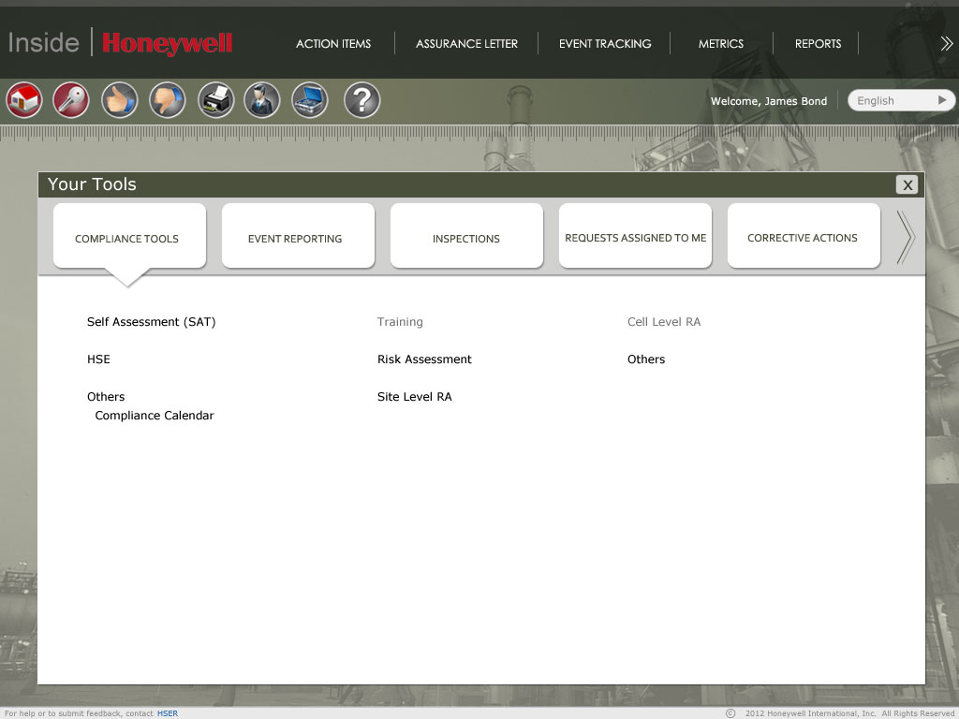Expand more top navigation items with double chevron
The width and height of the screenshot is (959, 719).
pyautogui.click(x=946, y=43)
